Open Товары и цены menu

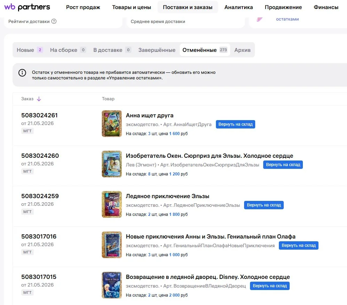point(131,7)
